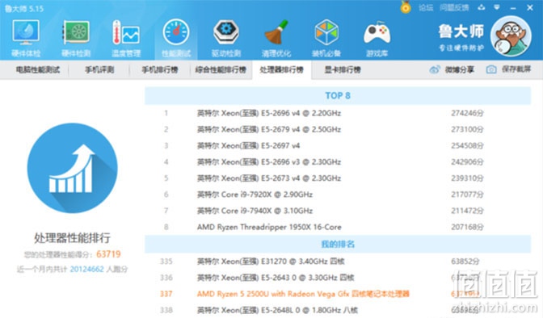Switch to 综合性能排行榜 tab

(221, 70)
